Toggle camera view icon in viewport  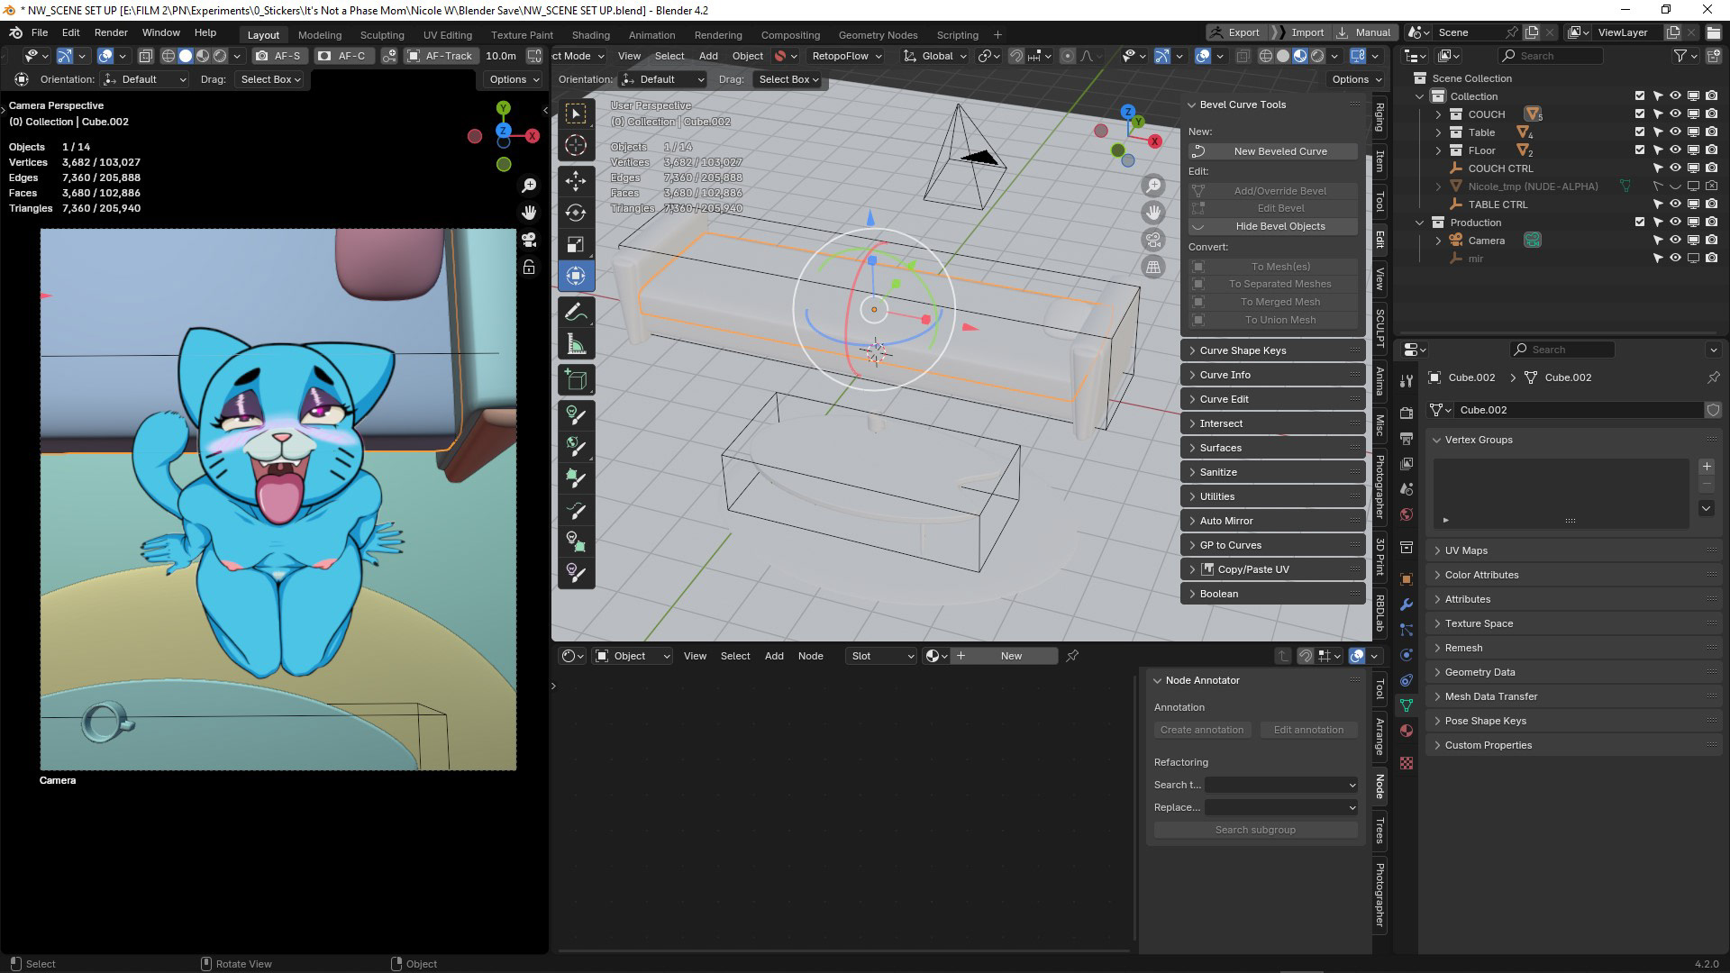point(1153,240)
